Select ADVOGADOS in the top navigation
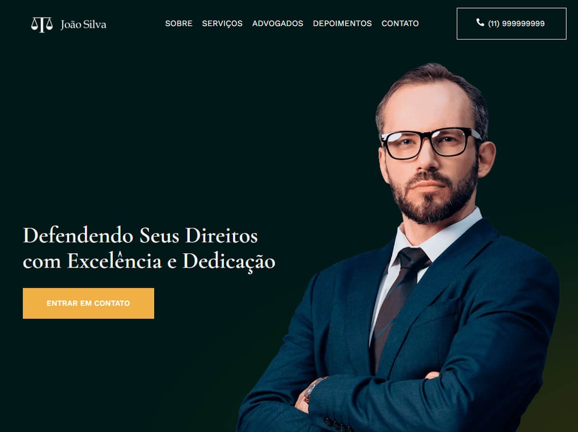 [278, 23]
